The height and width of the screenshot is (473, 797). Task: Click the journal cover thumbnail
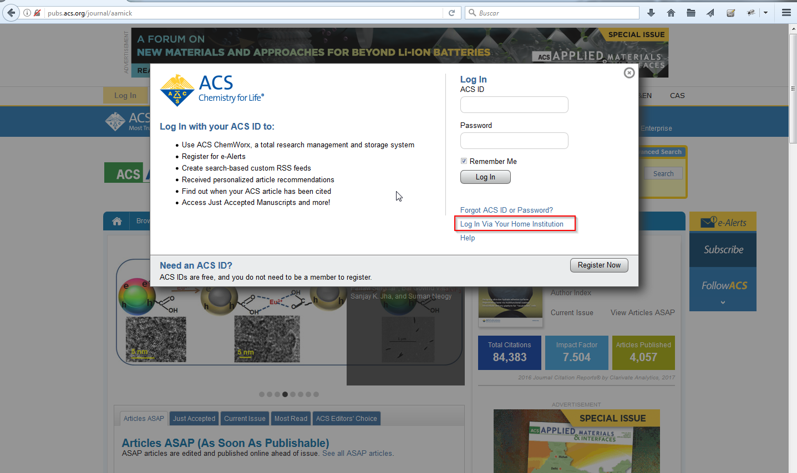point(511,306)
